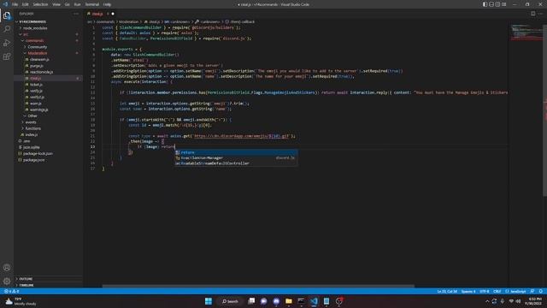Choose ReadableStreamDefaultController suggestion
Image resolution: width=547 pixels, height=308 pixels.
[x=236, y=163]
